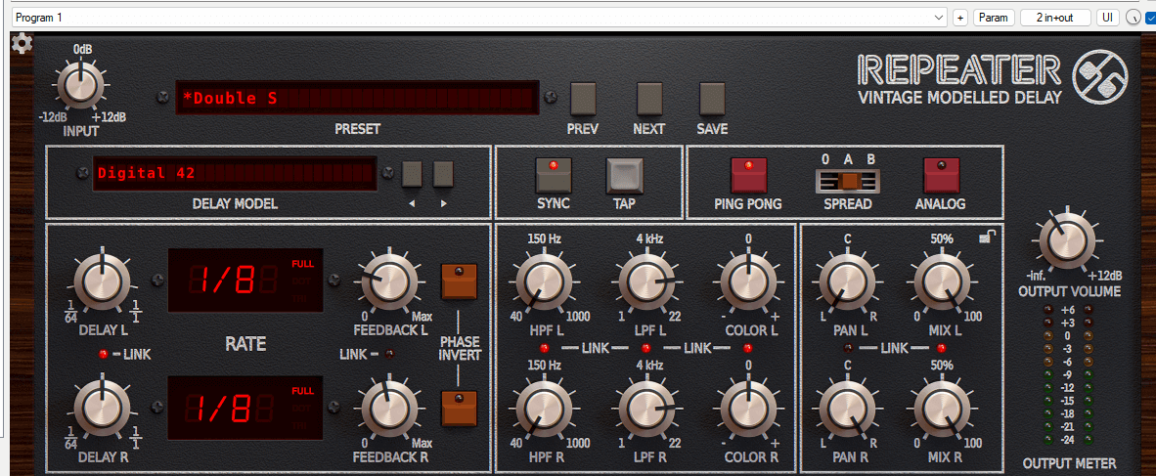Click the MIX R knob
This screenshot has width=1156, height=476.
tap(942, 409)
